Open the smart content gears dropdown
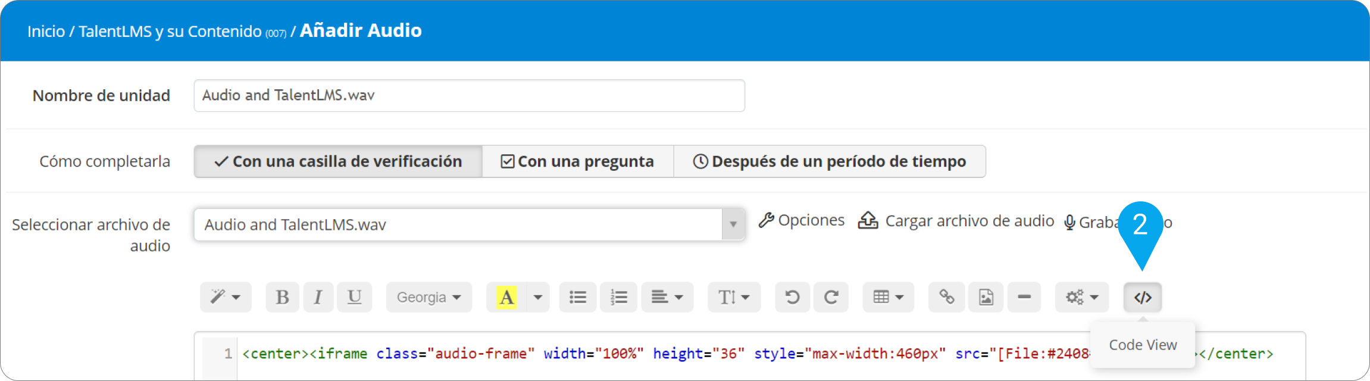Image resolution: width=1370 pixels, height=381 pixels. [1082, 297]
